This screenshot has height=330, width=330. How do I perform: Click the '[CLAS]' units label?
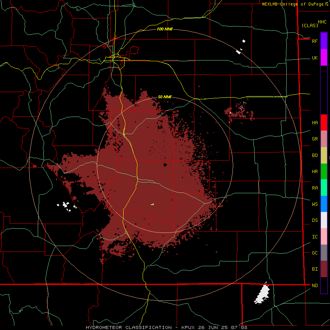pos(310,25)
